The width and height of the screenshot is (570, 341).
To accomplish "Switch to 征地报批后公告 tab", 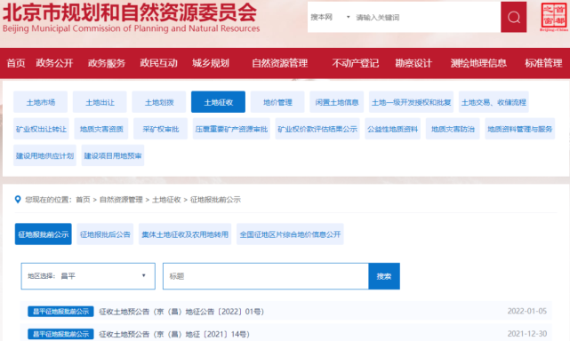I will coord(105,234).
